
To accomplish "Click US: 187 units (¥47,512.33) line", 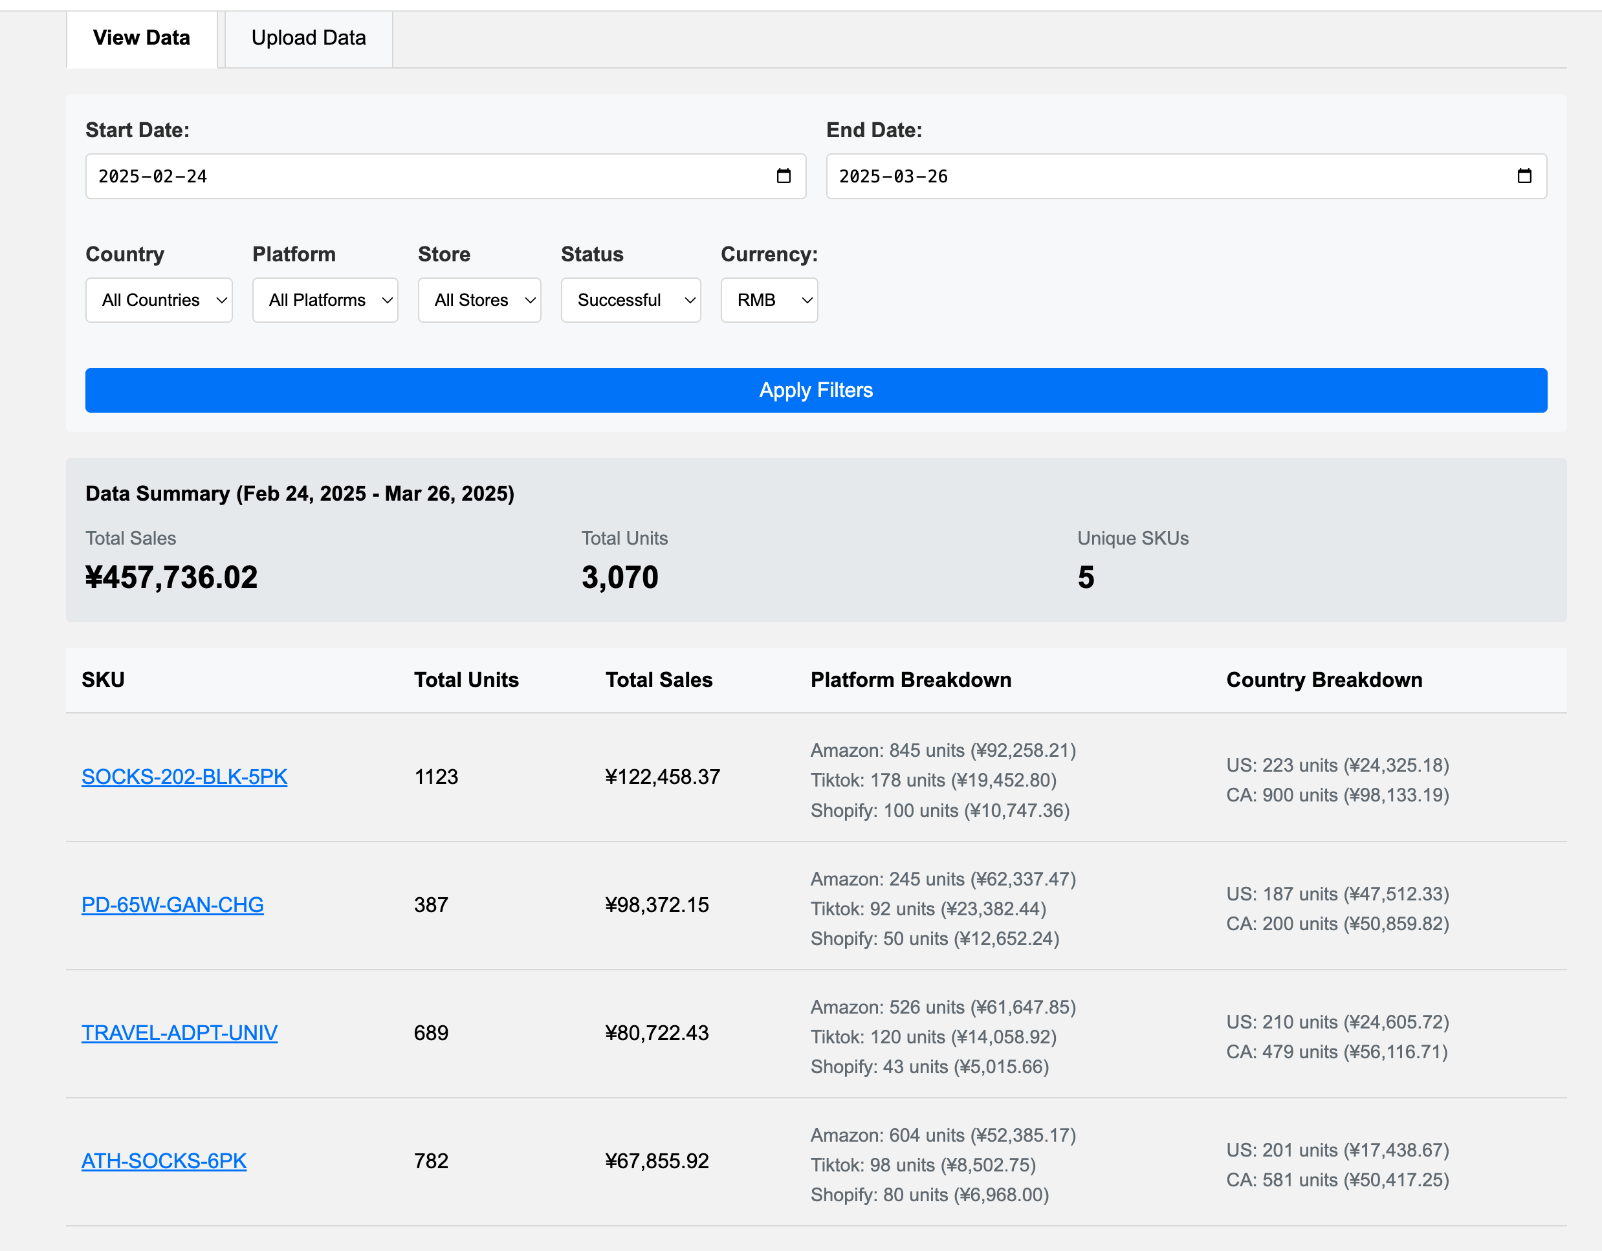I will click(x=1338, y=894).
